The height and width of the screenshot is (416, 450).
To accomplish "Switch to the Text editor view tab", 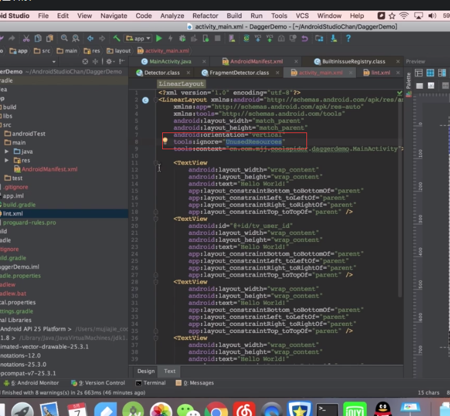I will tap(170, 371).
